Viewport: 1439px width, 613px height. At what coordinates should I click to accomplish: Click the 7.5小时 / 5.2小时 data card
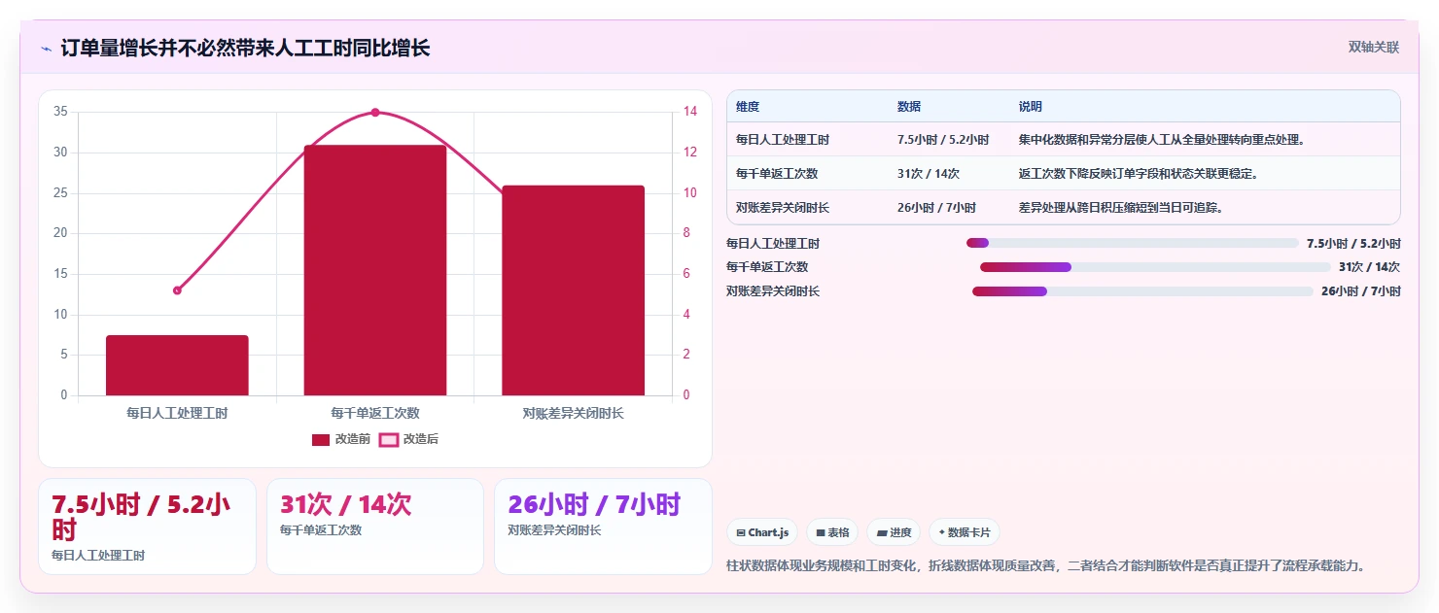147,527
